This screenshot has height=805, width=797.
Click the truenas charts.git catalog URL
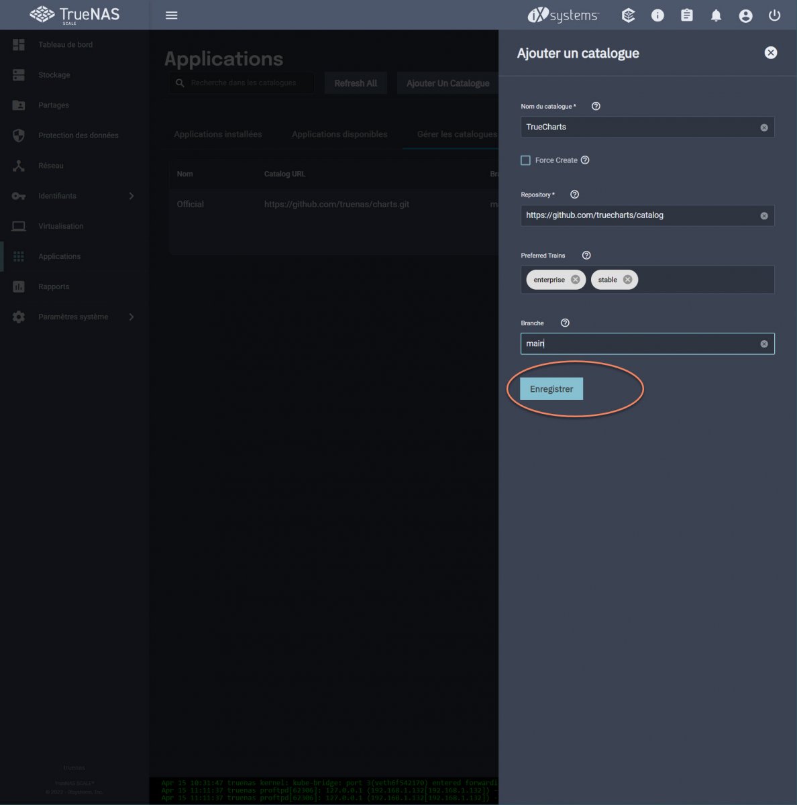tap(337, 204)
